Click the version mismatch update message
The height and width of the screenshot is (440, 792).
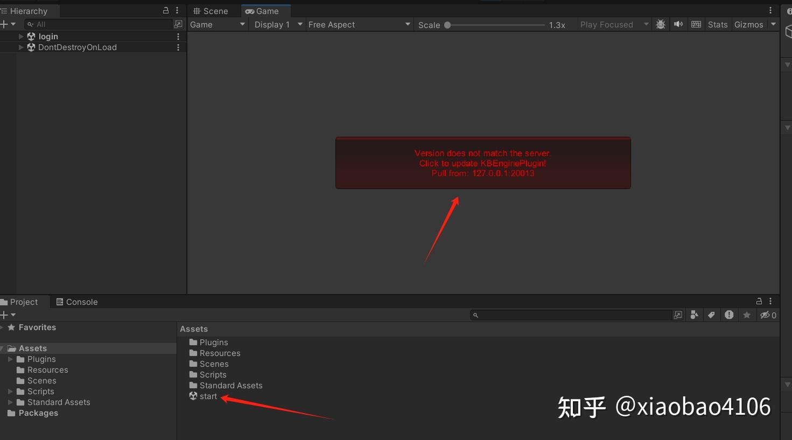coord(482,163)
